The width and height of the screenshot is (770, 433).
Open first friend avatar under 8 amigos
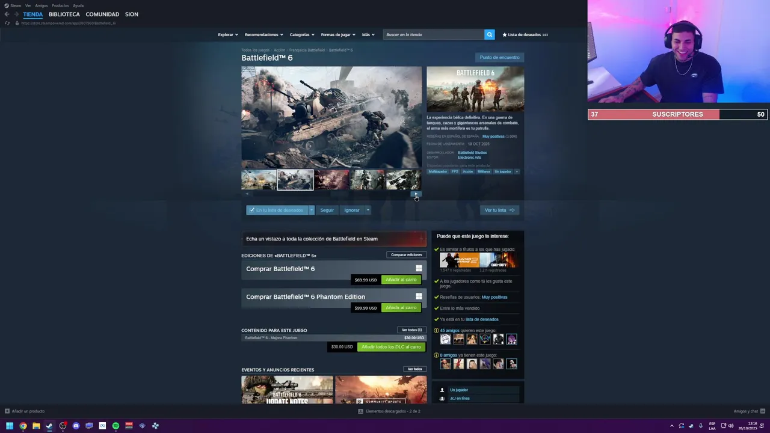tap(445, 363)
